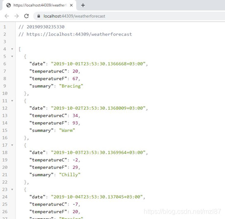Click temperatureF value 67
Image resolution: width=225 pixels, height=219 pixels.
pos(75,79)
